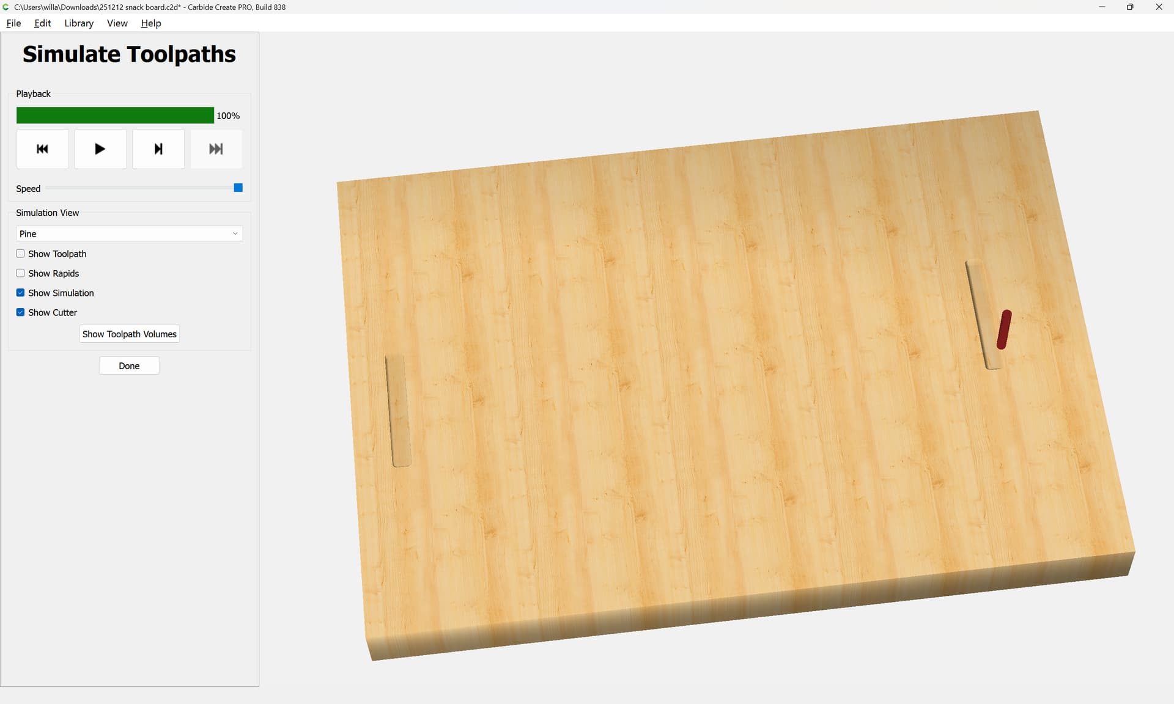Restore down the application window
Image resolution: width=1174 pixels, height=704 pixels.
pos(1130,7)
